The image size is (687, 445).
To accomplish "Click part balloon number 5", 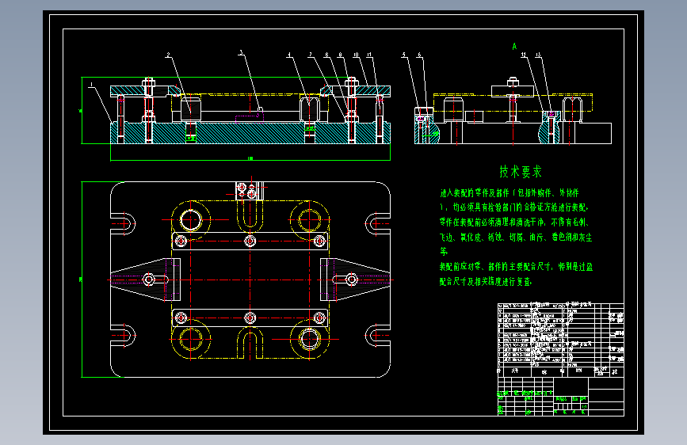I will pyautogui.click(x=403, y=55).
